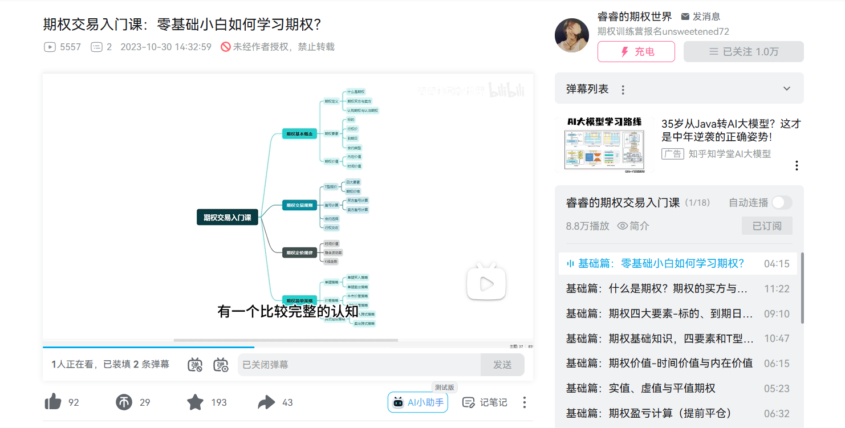Screen dimensions: 845x428
Task: Open the danmaku settings gear icon
Action: pyautogui.click(x=221, y=365)
